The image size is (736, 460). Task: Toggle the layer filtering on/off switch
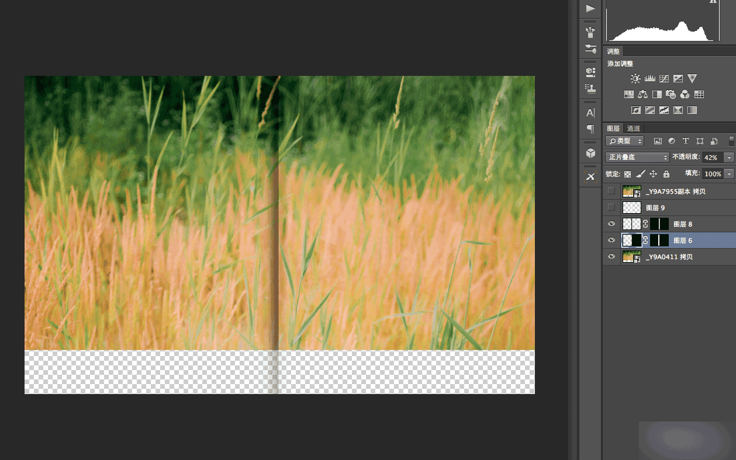731,141
